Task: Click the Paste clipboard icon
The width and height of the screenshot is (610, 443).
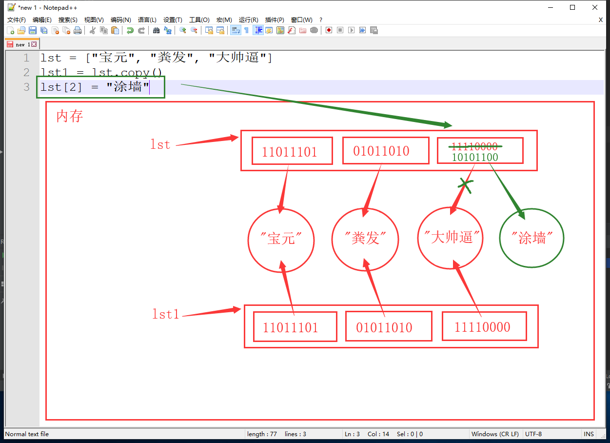Action: [x=115, y=30]
